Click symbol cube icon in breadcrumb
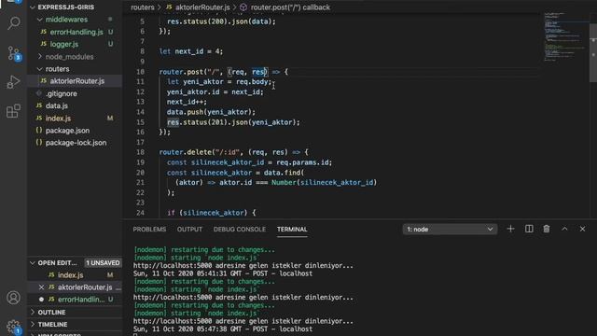This screenshot has height=336, width=597. [x=243, y=7]
